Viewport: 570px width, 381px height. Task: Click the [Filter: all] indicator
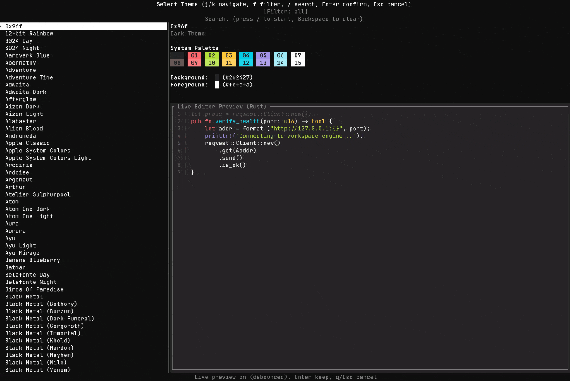286,12
